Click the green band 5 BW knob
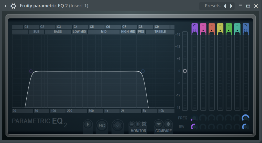 pos(228,127)
